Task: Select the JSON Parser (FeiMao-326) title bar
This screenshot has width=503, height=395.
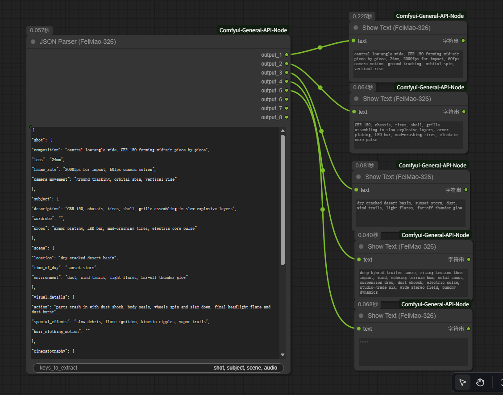Action: (x=158, y=42)
